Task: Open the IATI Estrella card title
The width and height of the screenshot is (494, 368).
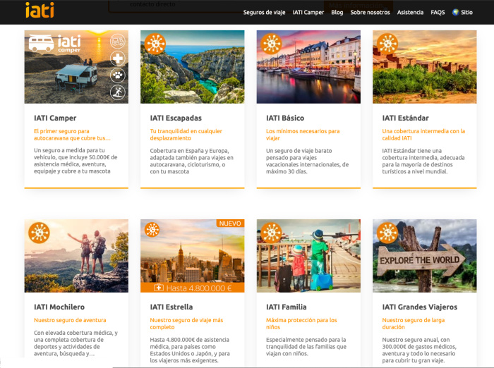Action: coord(171,307)
